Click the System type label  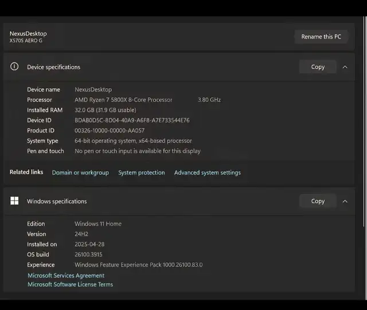coord(42,141)
